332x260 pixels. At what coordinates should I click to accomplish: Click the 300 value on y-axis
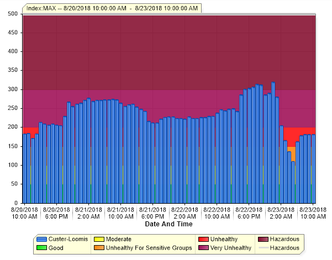click(x=12, y=89)
